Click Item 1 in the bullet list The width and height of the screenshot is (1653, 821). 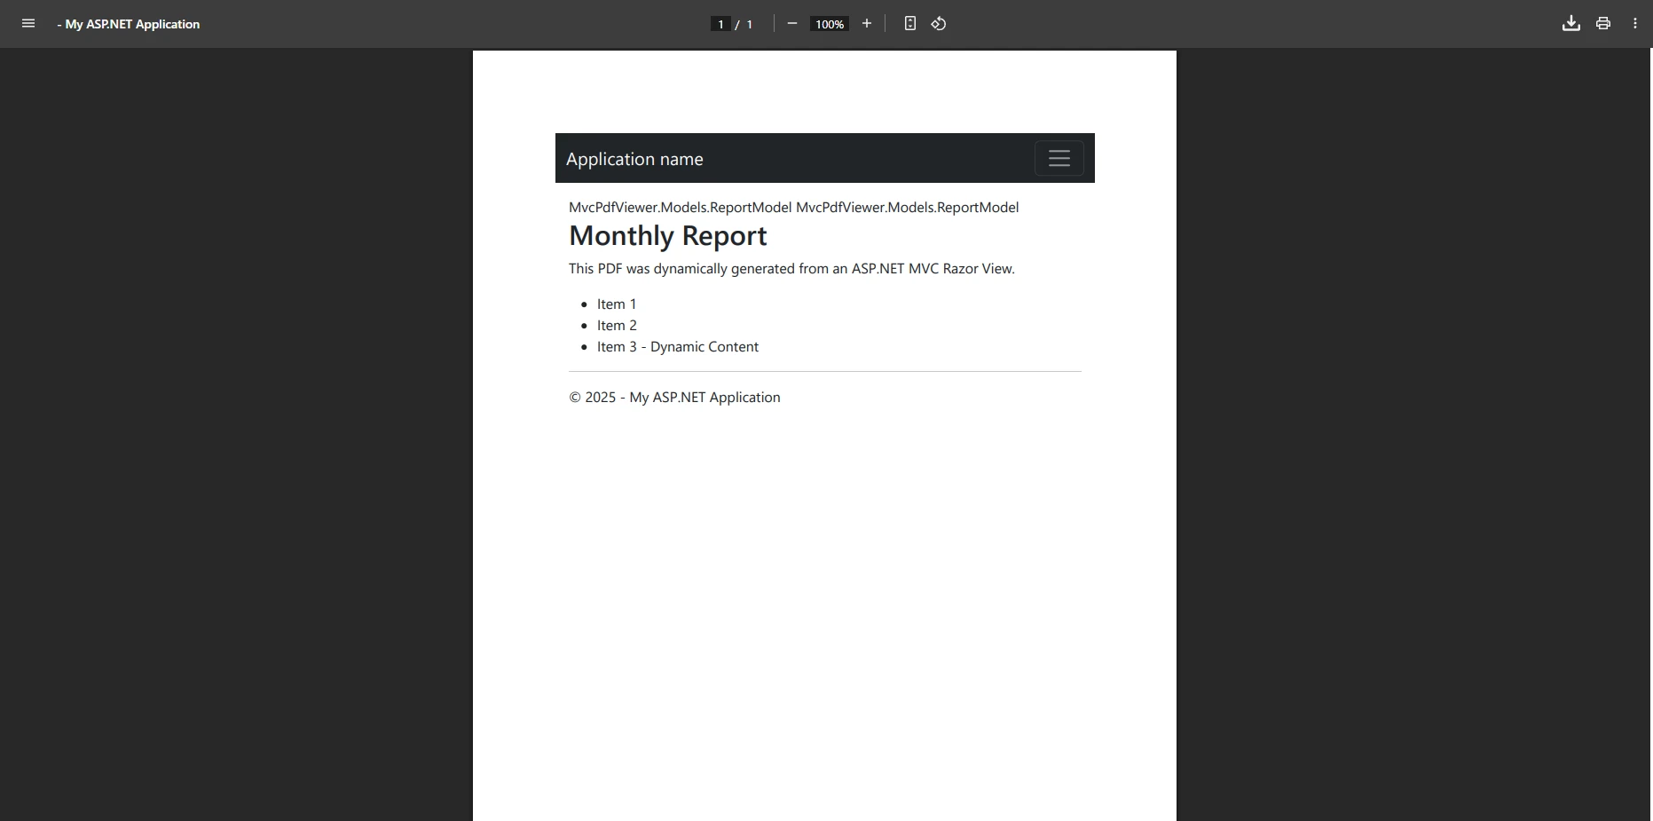click(616, 304)
